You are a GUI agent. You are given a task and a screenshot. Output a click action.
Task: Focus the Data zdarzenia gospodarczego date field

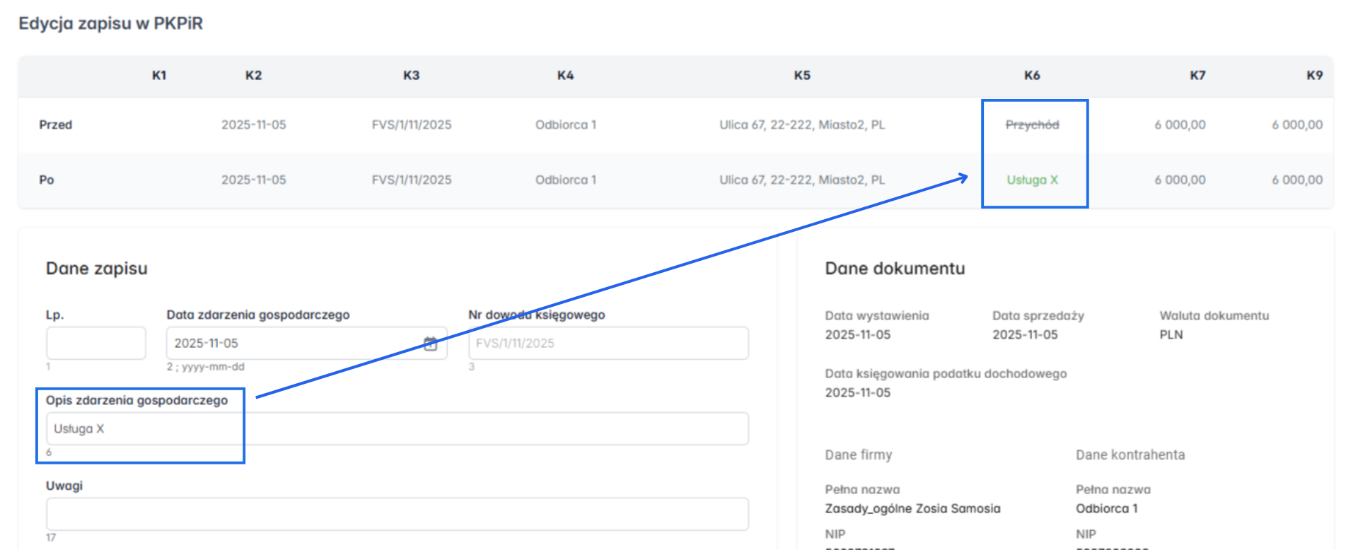307,343
